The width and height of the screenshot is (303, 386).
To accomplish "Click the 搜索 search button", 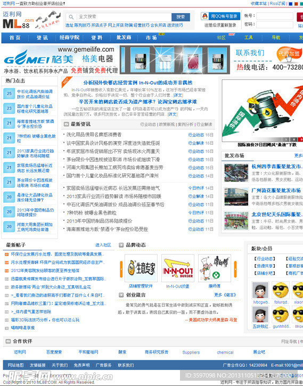I will click(181, 17).
